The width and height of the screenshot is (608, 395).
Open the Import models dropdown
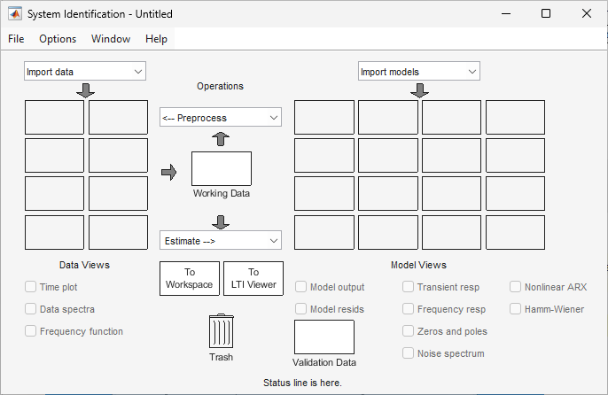tap(419, 72)
